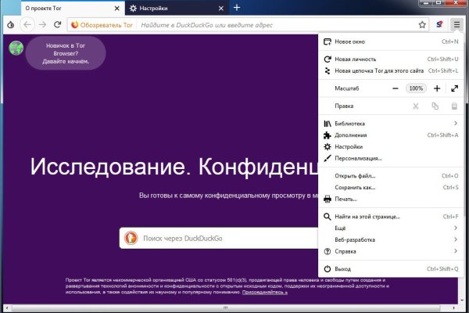This screenshot has width=469, height=313.
Task: Click the zoom out minus button
Action: point(396,88)
